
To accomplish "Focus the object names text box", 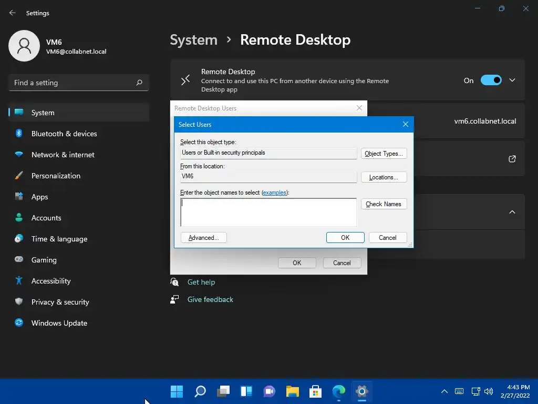I will coord(268,213).
